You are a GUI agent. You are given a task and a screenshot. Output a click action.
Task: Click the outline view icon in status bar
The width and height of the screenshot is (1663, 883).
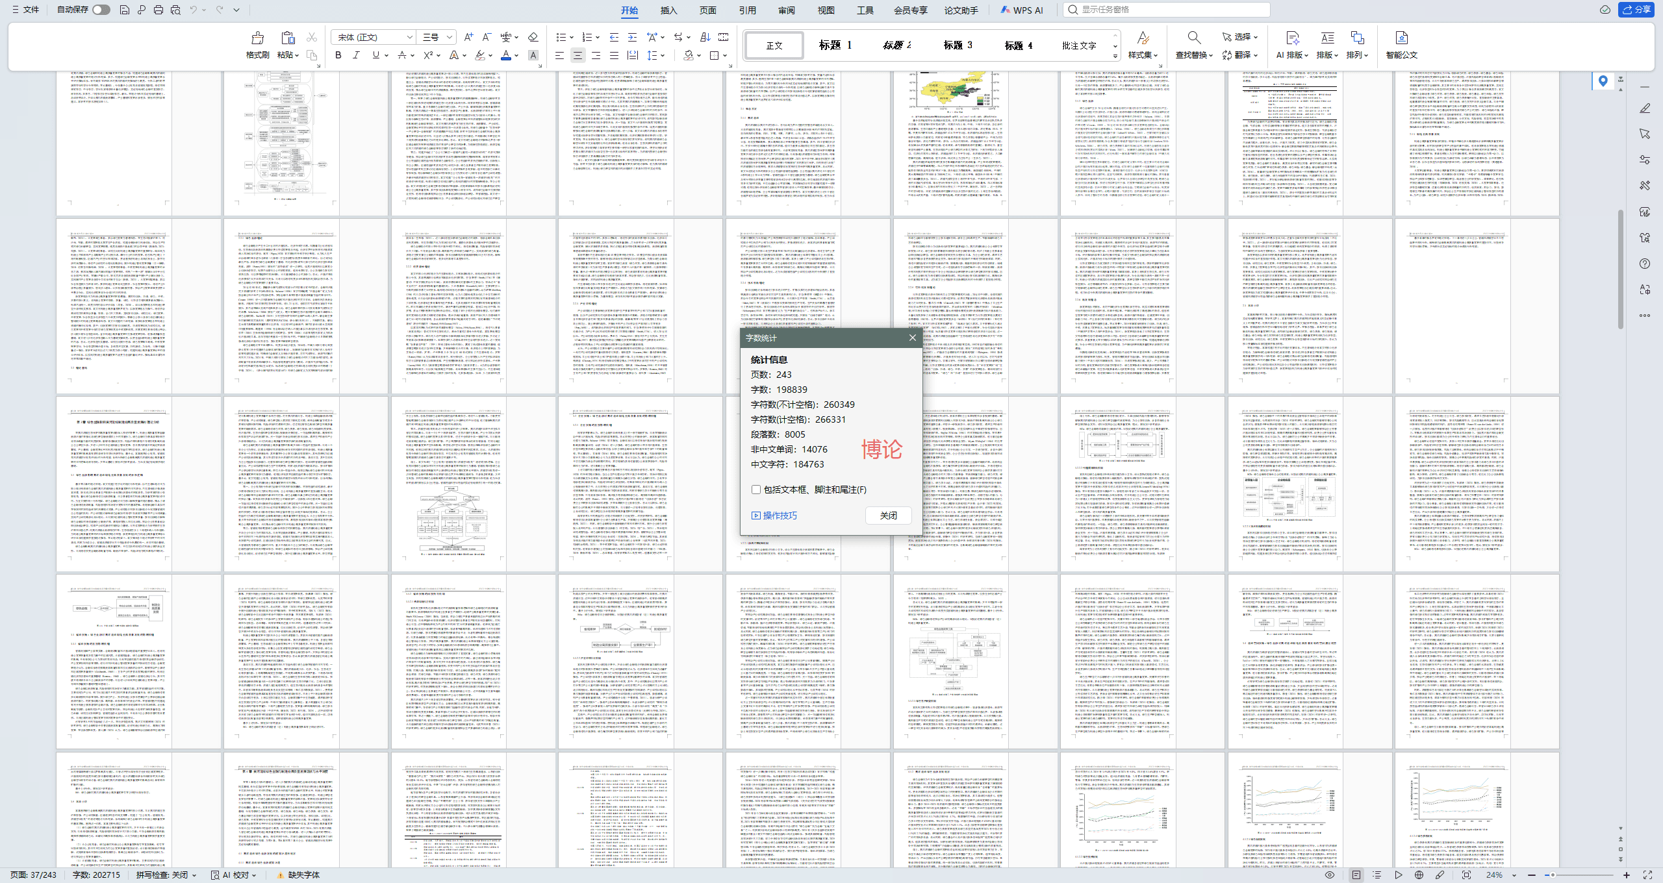coord(1377,875)
